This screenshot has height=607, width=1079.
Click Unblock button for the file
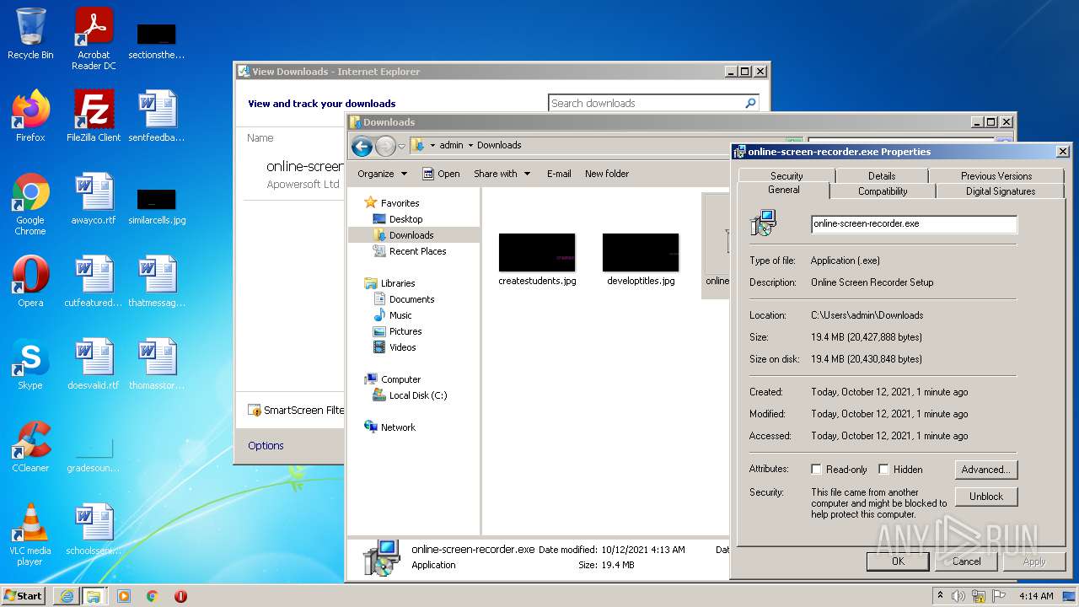click(x=986, y=497)
